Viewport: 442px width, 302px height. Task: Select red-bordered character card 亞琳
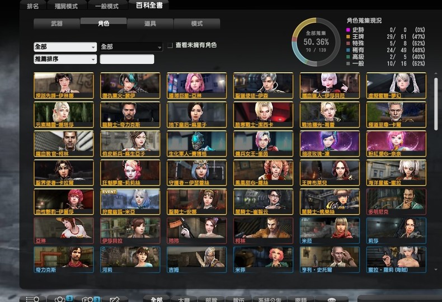pos(64,231)
